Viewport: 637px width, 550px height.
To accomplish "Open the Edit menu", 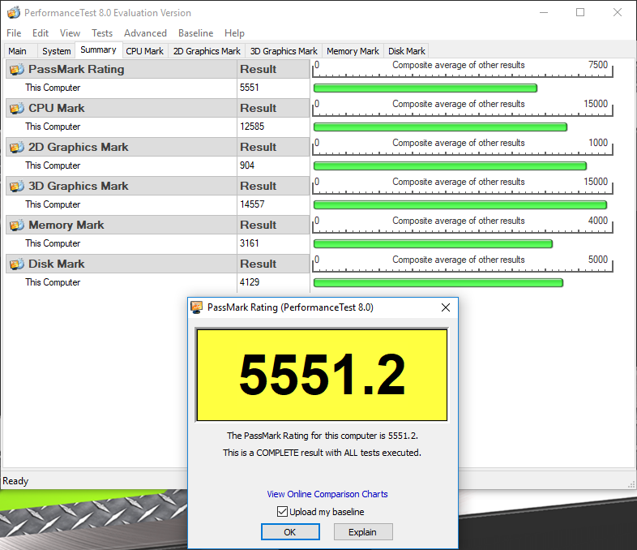I will [41, 33].
